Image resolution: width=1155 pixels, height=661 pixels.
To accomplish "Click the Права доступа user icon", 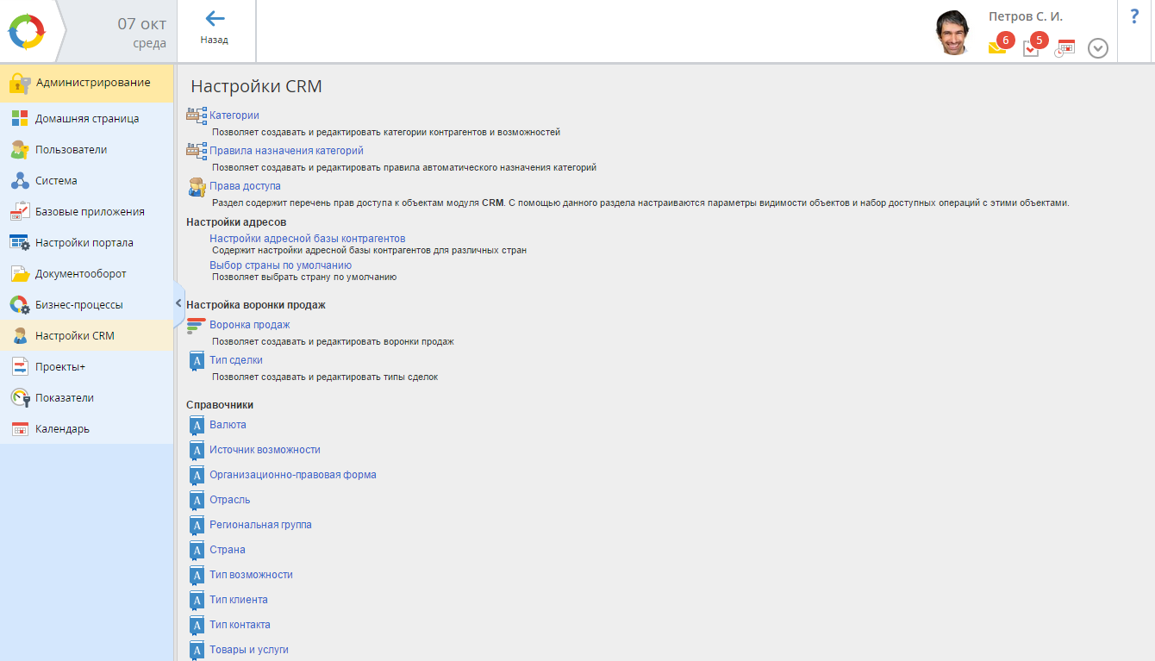I will pyautogui.click(x=197, y=186).
